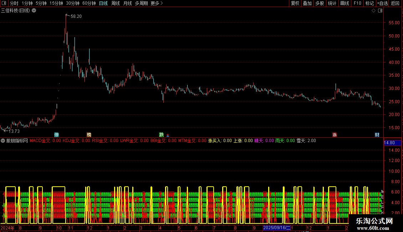Click the 2024年 label on the date axis
This screenshot has height=232, width=403.
7,228
